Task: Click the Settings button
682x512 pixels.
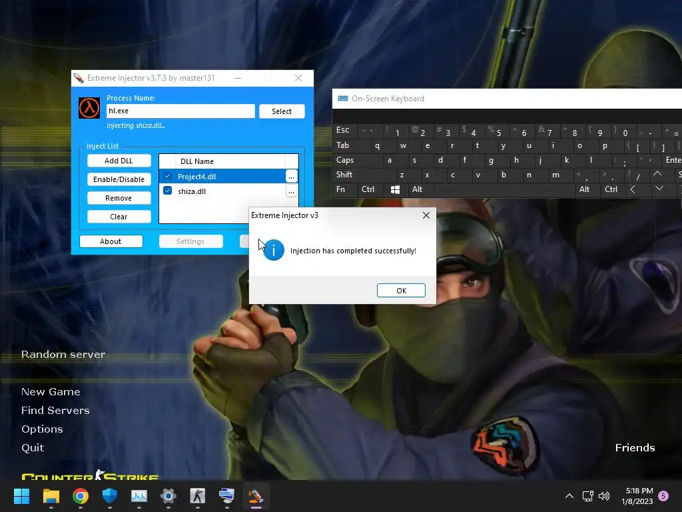Action: [190, 241]
